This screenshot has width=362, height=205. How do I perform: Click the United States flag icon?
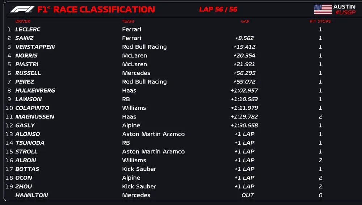pos(323,9)
